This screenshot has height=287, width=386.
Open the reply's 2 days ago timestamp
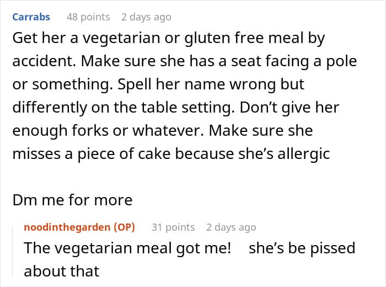click(x=231, y=227)
